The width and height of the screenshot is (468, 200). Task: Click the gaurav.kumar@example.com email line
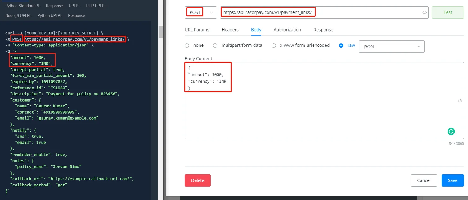[56, 118]
